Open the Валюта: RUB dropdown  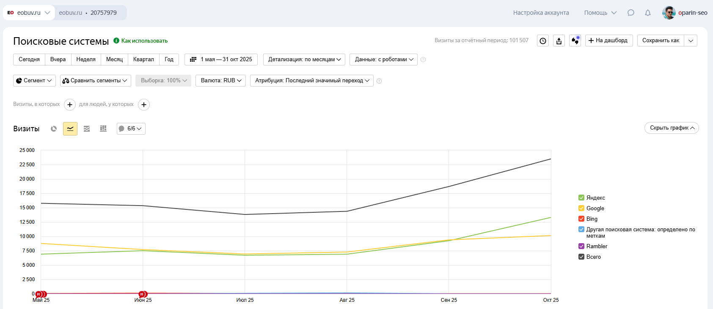tap(221, 81)
